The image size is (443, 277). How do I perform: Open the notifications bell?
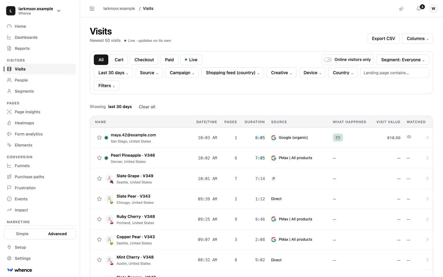(419, 9)
